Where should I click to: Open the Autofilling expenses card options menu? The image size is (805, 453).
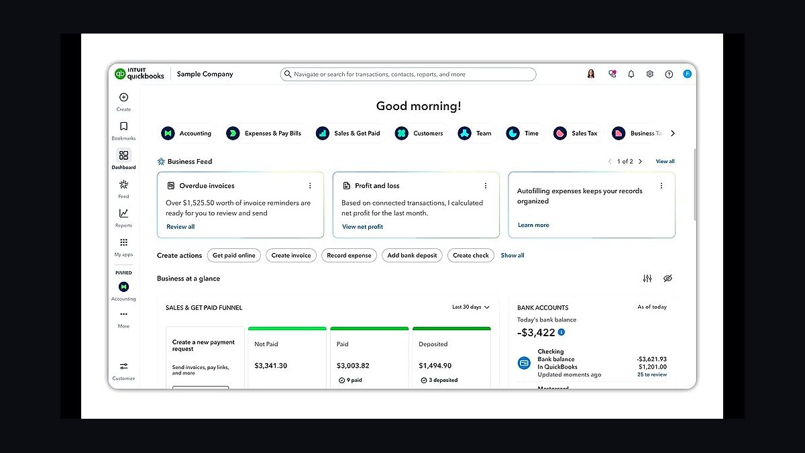[x=661, y=186]
